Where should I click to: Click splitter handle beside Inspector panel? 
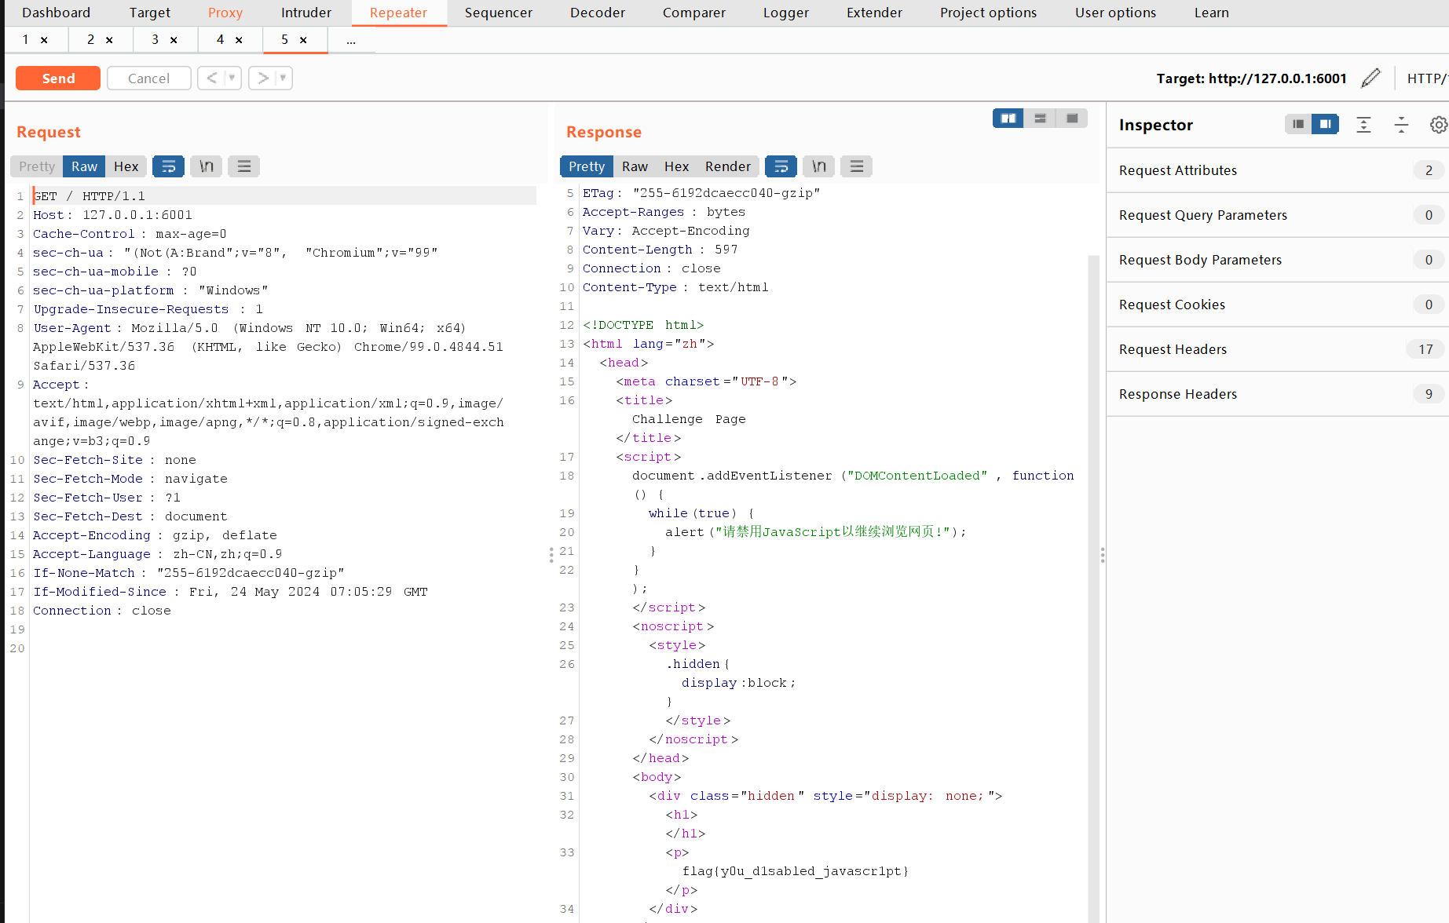point(1103,555)
